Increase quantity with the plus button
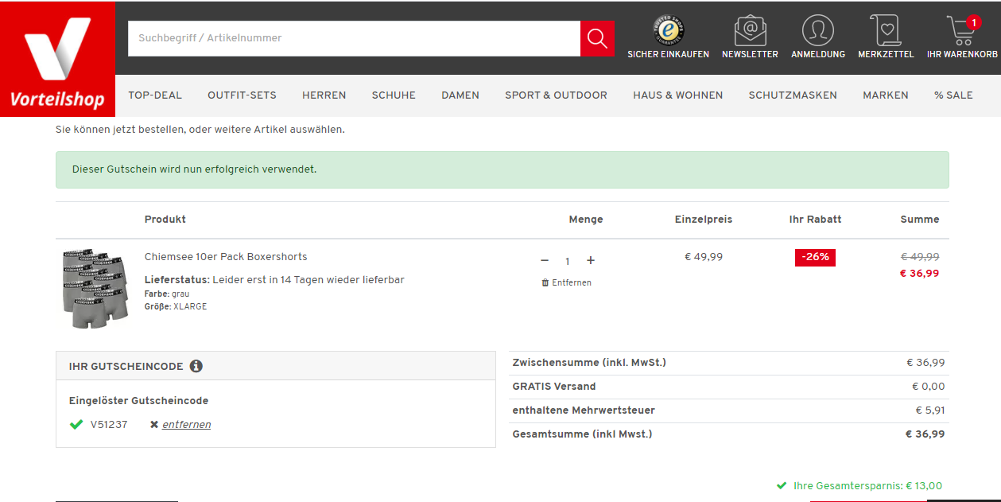Image resolution: width=1001 pixels, height=502 pixels. (591, 260)
